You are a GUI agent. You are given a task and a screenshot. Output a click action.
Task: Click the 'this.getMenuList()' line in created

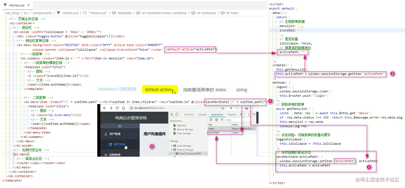(x=292, y=69)
